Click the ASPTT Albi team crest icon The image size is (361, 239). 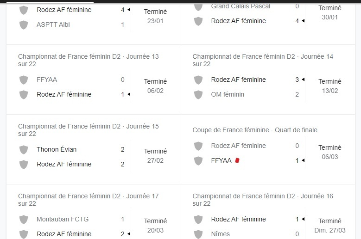[24, 25]
